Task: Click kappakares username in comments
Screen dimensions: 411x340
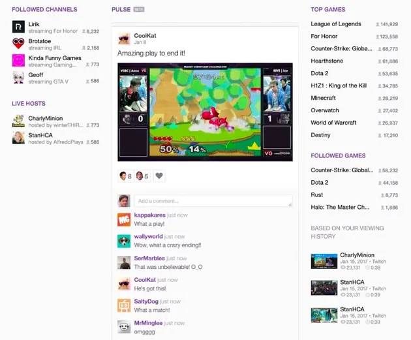Action: point(149,215)
